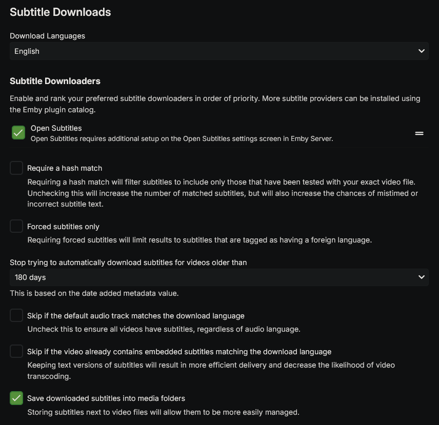This screenshot has width=439, height=425.
Task: Click the 'Require a hash match' label
Action: click(65, 168)
